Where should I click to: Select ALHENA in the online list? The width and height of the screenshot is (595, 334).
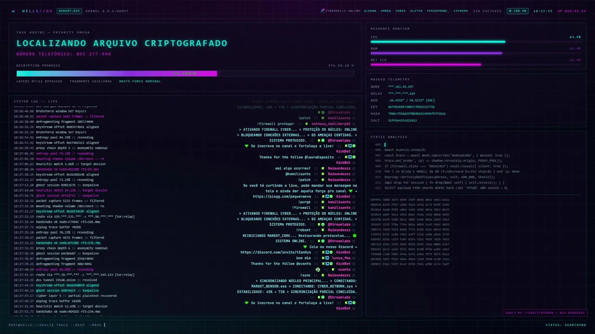point(370,11)
